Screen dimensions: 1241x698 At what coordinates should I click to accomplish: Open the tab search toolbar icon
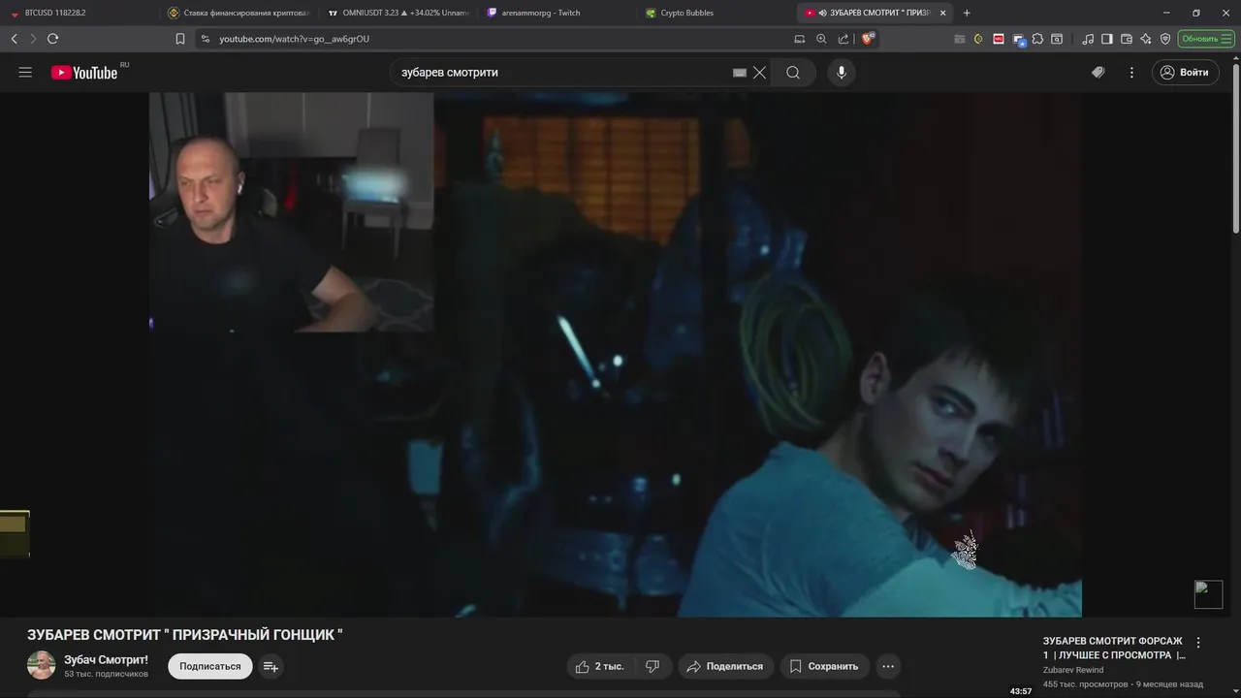1057,39
